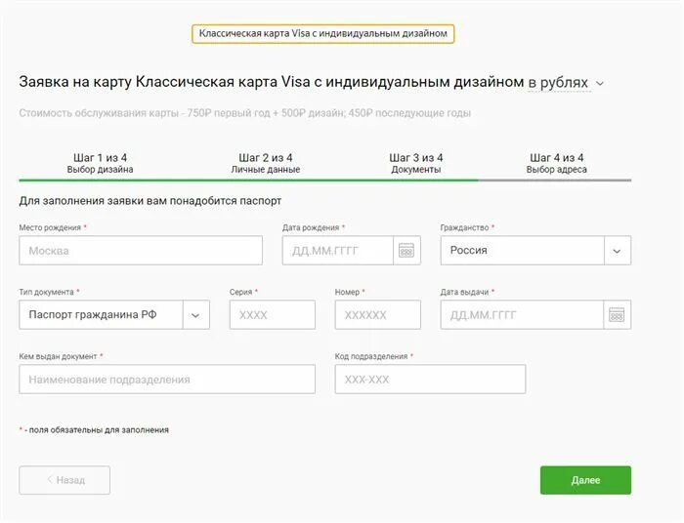684x523 pixels.
Task: Focus the birth date text field
Action: click(x=338, y=251)
